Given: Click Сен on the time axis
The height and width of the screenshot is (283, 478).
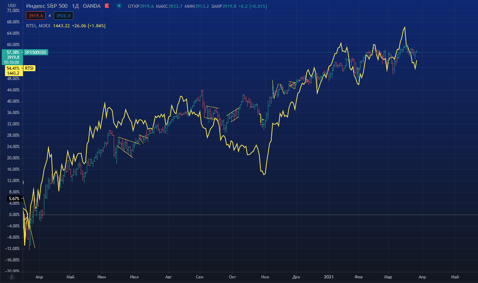Looking at the screenshot, I should tap(199, 277).
